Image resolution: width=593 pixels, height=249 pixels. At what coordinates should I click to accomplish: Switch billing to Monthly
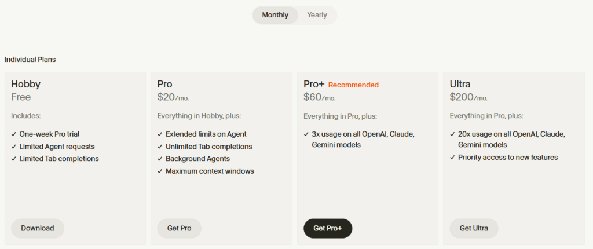coord(275,15)
